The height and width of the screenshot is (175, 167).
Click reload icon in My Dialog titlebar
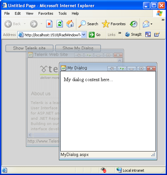click(x=121, y=68)
